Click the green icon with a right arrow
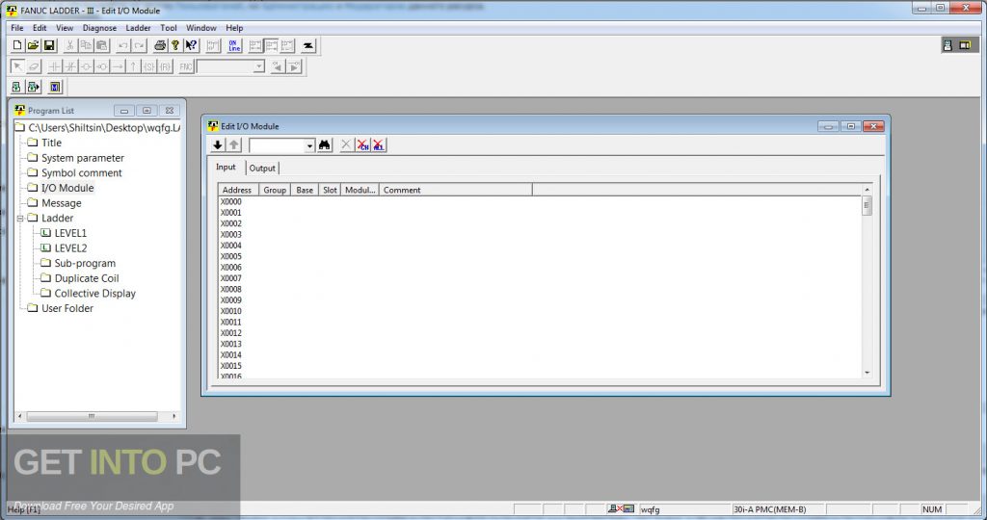 34,88
